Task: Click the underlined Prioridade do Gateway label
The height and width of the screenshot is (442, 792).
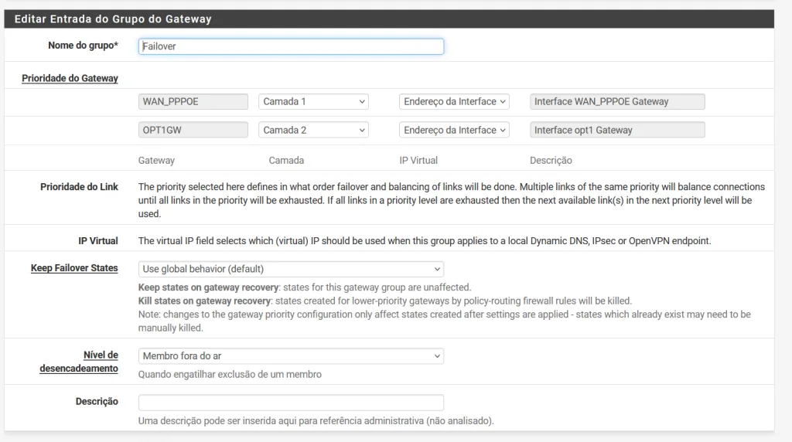Action: click(70, 78)
